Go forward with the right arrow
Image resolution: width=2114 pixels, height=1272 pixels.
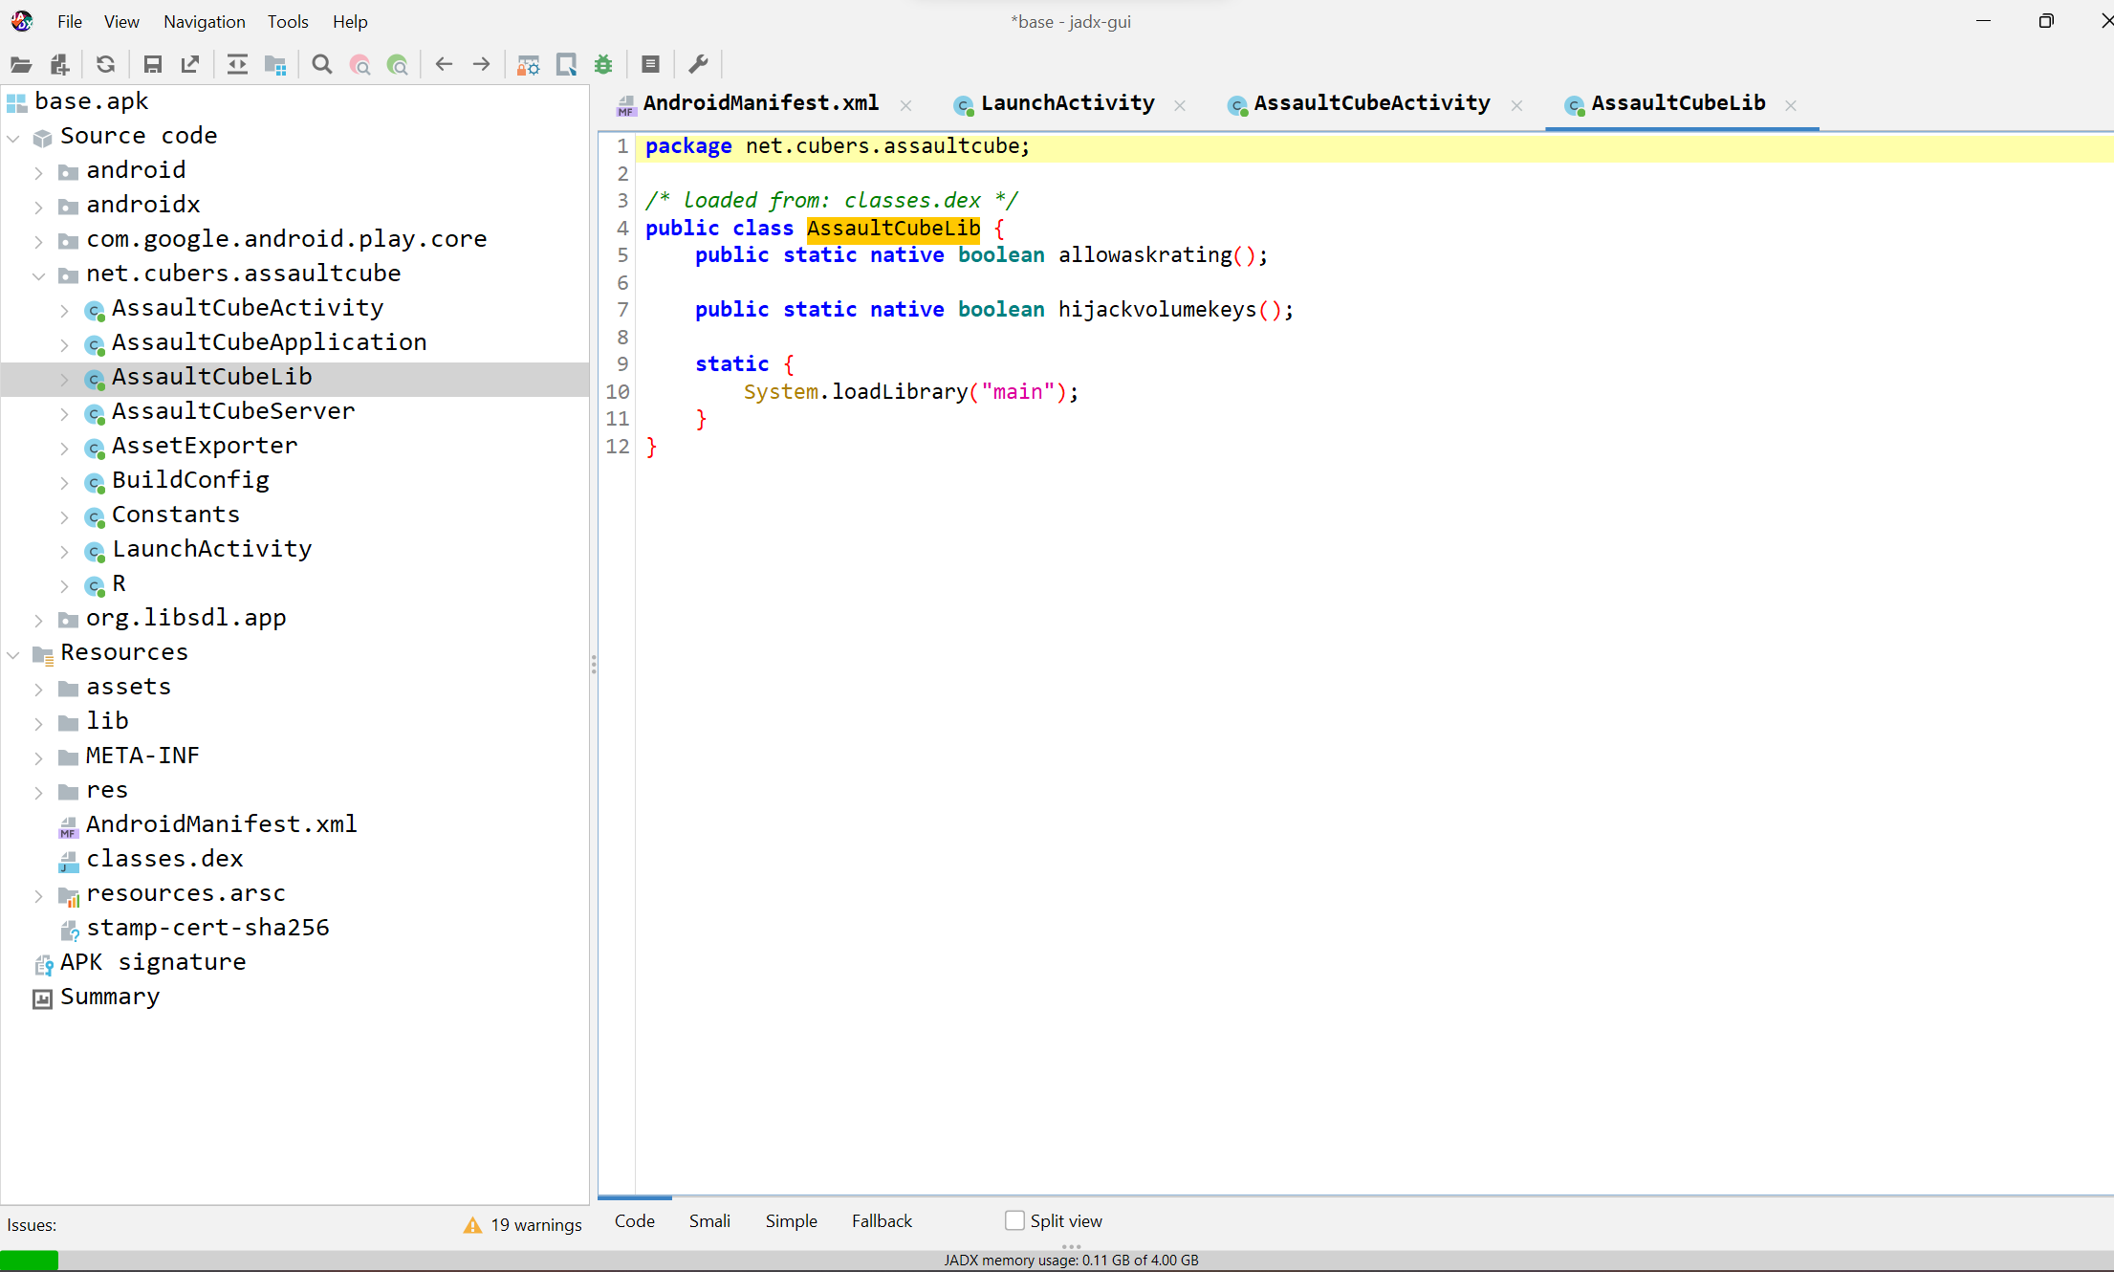[x=482, y=65]
